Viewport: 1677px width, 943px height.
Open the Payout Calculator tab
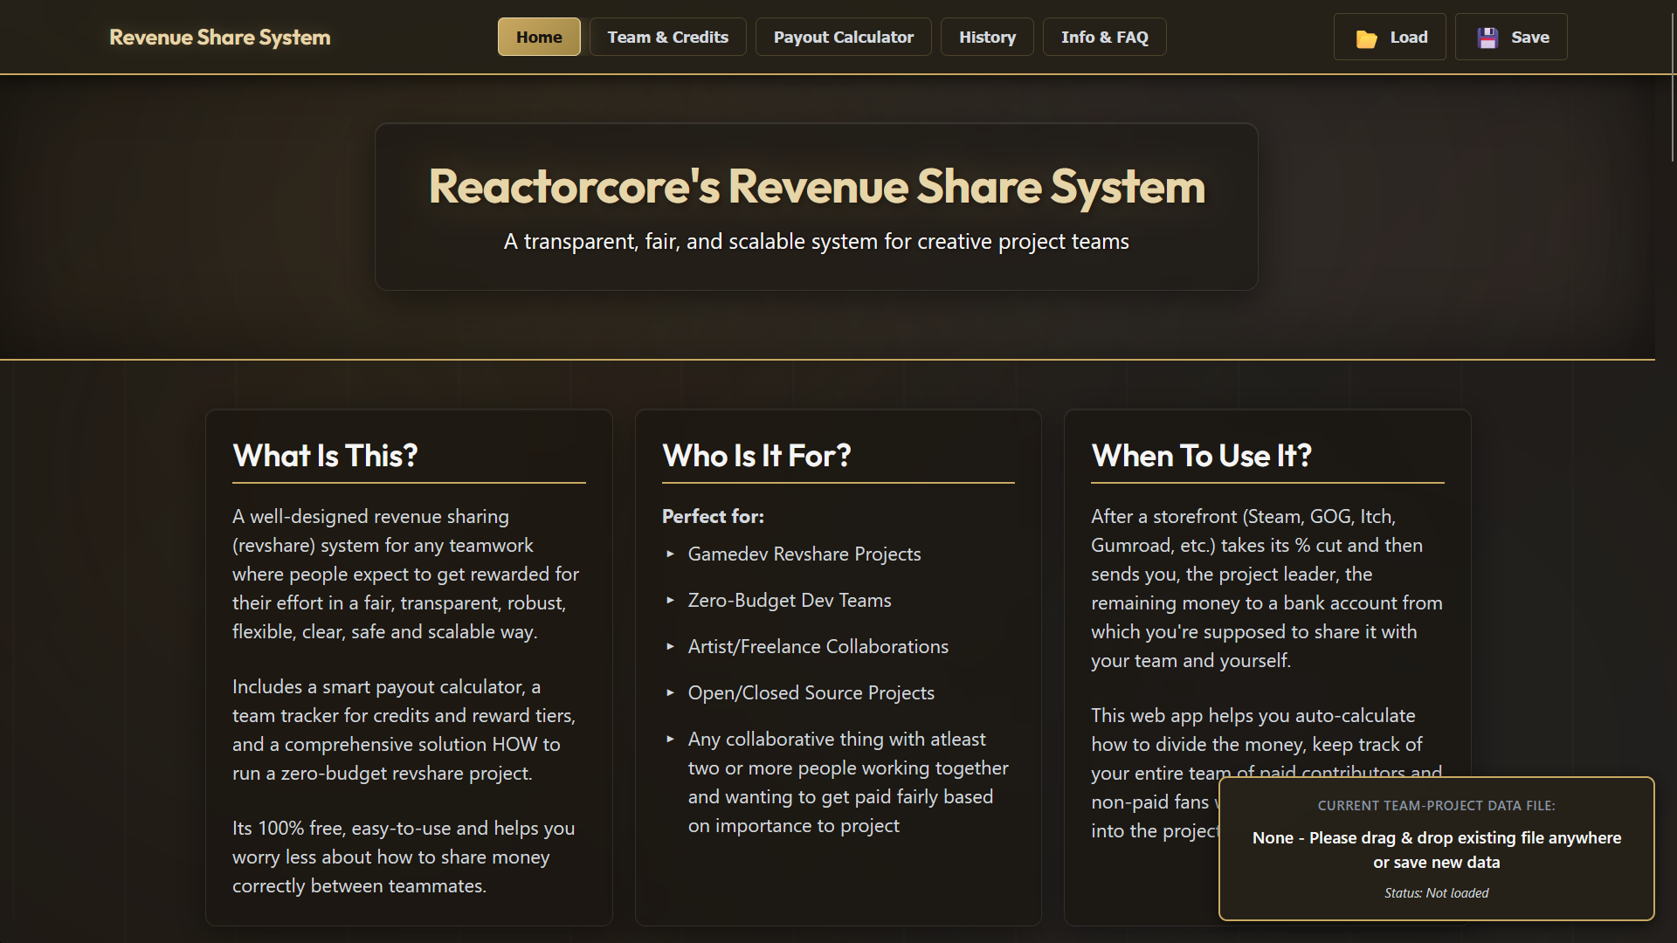842,37
